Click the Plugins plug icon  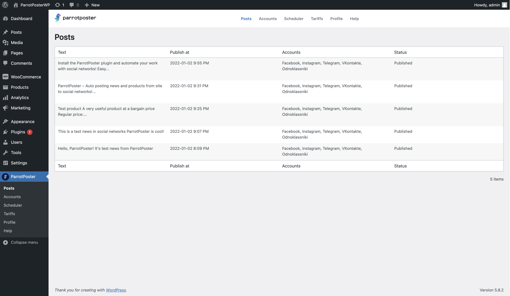5,132
